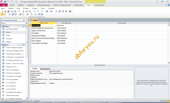Collapse the Таблицы group in the navigation pane

[x=23, y=26]
